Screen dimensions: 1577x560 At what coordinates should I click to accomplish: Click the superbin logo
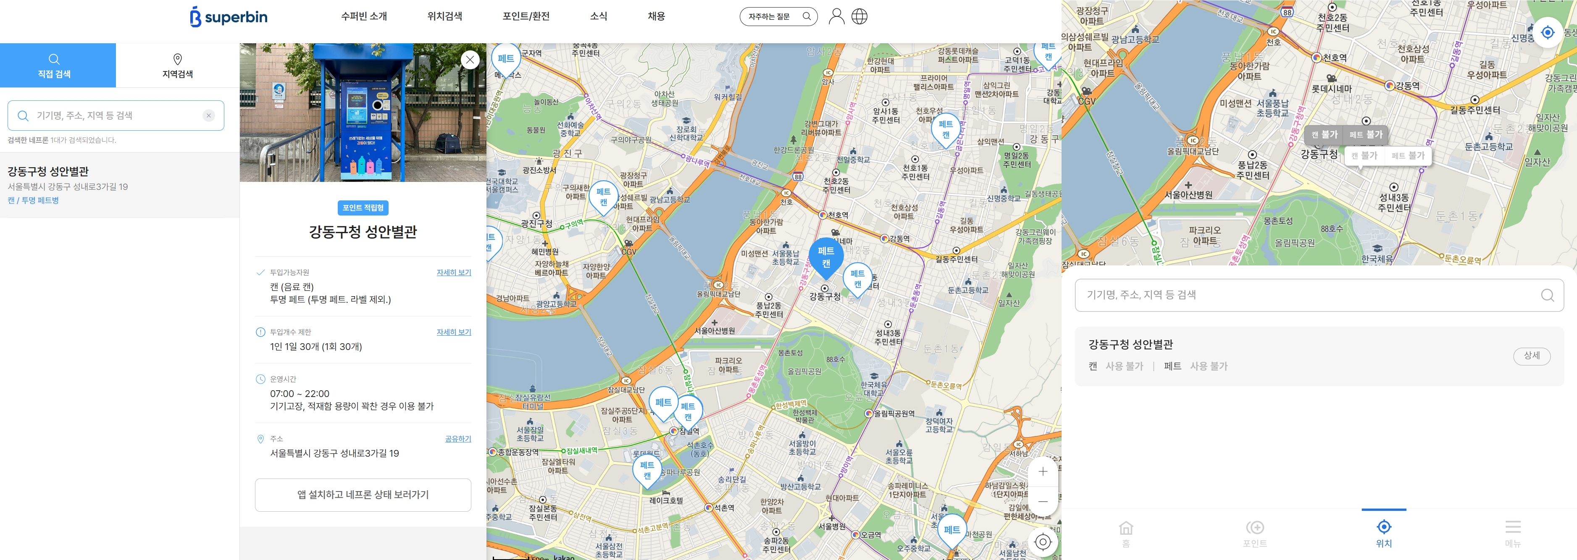pyautogui.click(x=229, y=16)
